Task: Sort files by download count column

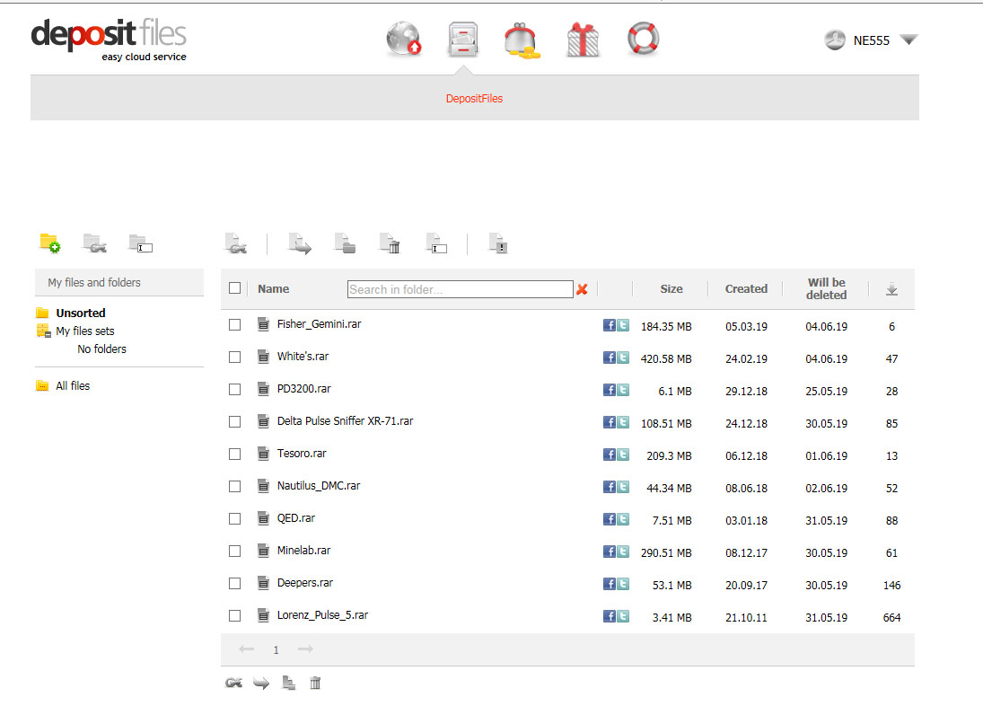Action: pos(891,289)
